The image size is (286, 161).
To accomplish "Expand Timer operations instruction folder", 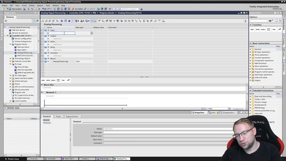I will click(250, 55).
